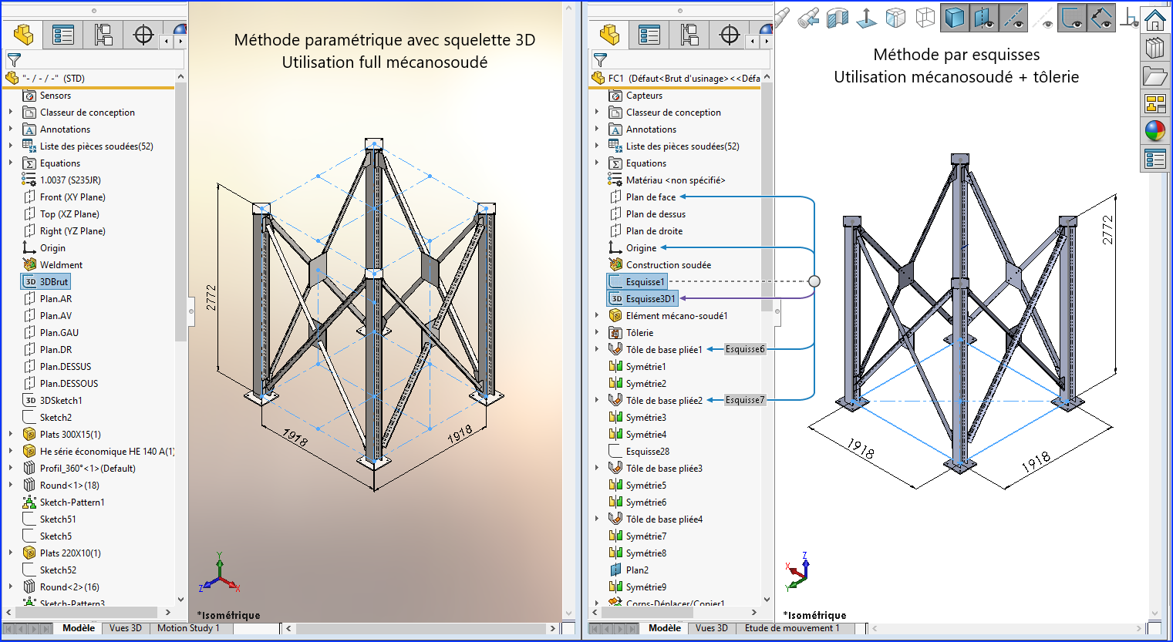Open Custom Properties task pane icon
This screenshot has height=642, width=1173.
coord(1155,159)
